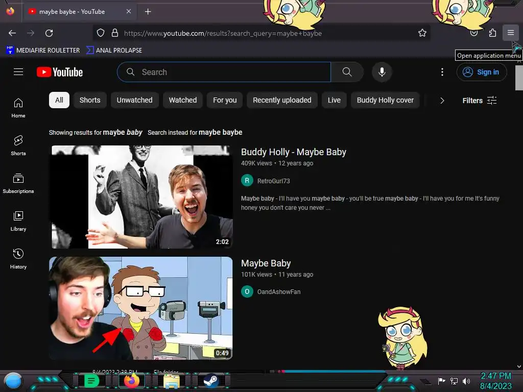Screen dimensions: 523x392
Task: Play the Maybe Baby 0:49 thumbnail
Action: [x=141, y=308]
